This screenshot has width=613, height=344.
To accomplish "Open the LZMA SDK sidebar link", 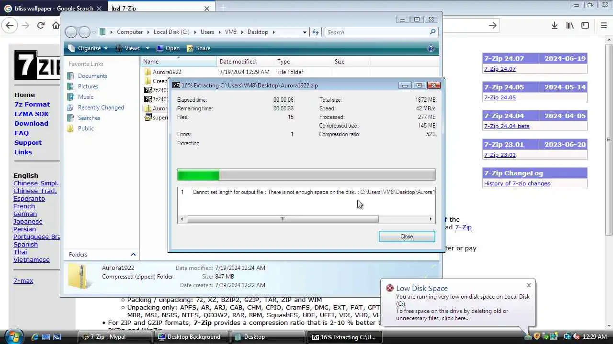I will pyautogui.click(x=31, y=114).
